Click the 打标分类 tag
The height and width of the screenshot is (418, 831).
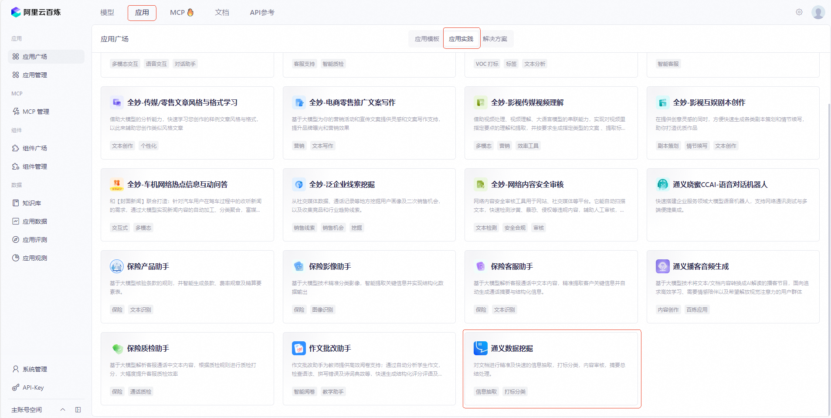pyautogui.click(x=515, y=391)
